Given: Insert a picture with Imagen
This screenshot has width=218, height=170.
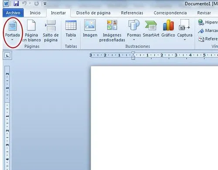Looking at the screenshot, I should 90,28.
